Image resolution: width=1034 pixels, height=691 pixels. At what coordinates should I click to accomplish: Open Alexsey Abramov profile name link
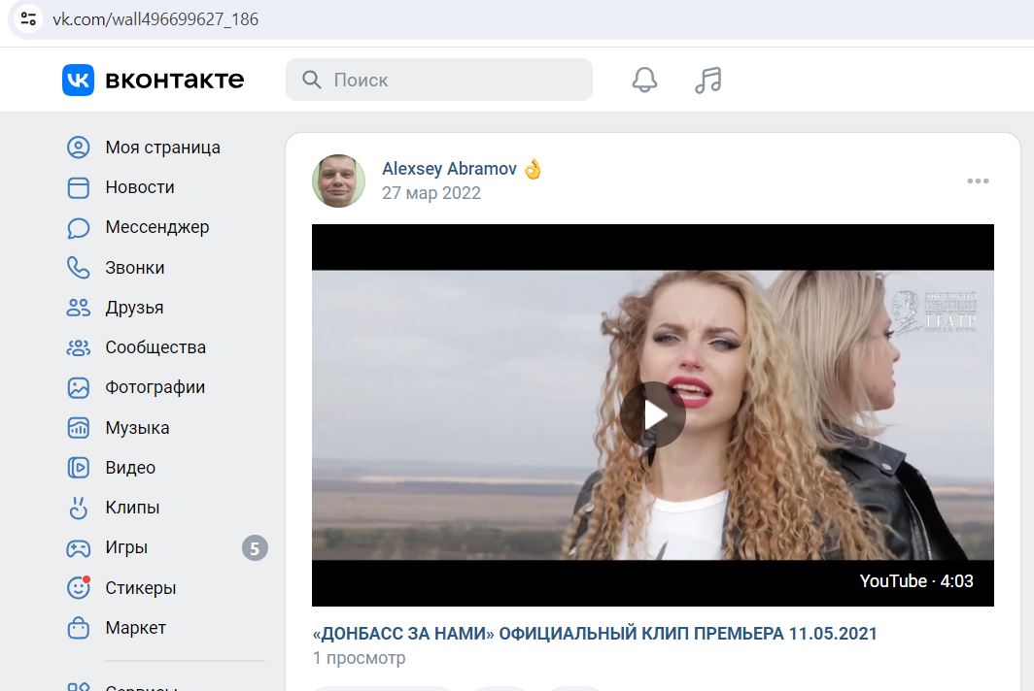coord(449,169)
